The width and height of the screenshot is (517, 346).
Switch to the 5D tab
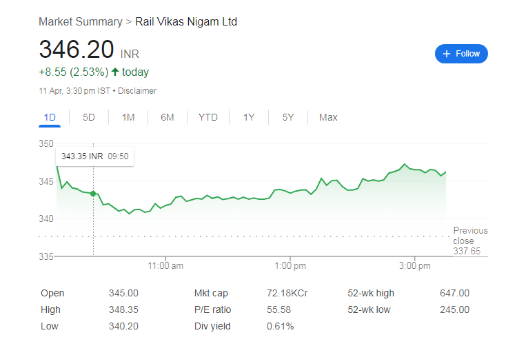pos(89,117)
